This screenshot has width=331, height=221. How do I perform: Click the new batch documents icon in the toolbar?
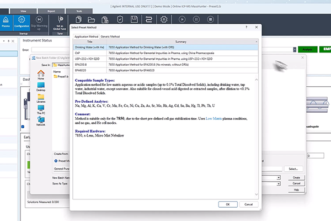click(78, 19)
